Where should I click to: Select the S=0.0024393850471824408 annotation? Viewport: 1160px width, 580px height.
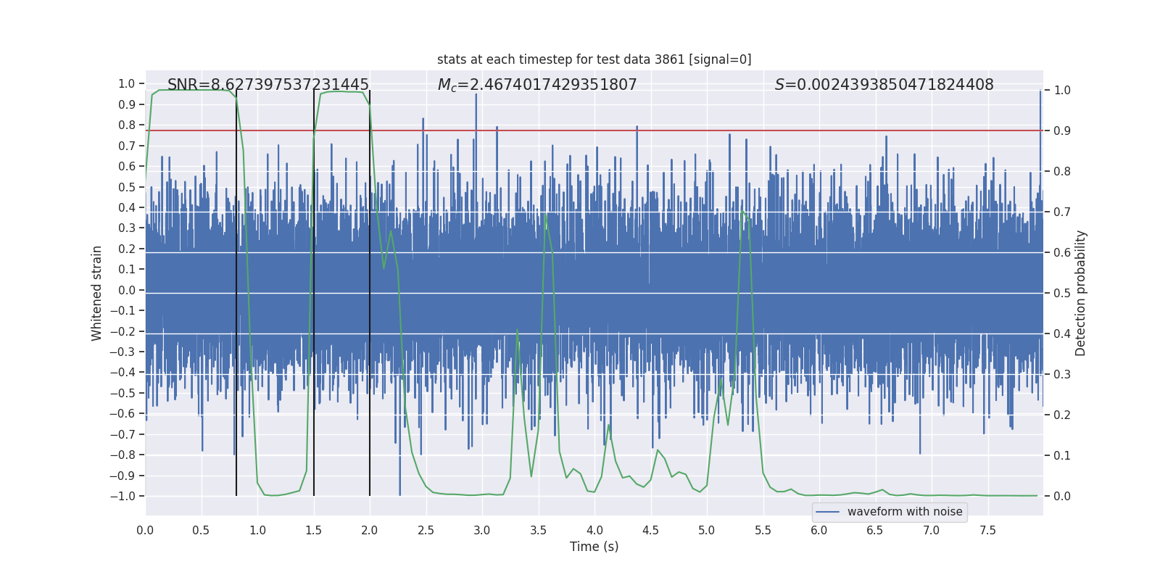[884, 85]
